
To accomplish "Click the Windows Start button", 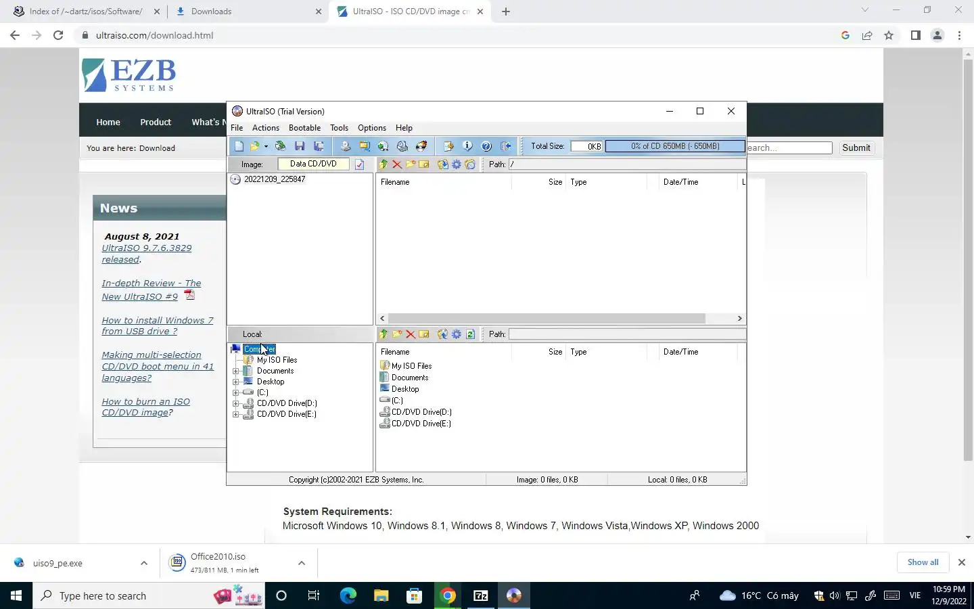I will tap(16, 595).
